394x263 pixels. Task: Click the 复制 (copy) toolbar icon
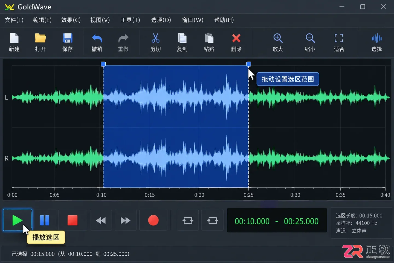182,38
